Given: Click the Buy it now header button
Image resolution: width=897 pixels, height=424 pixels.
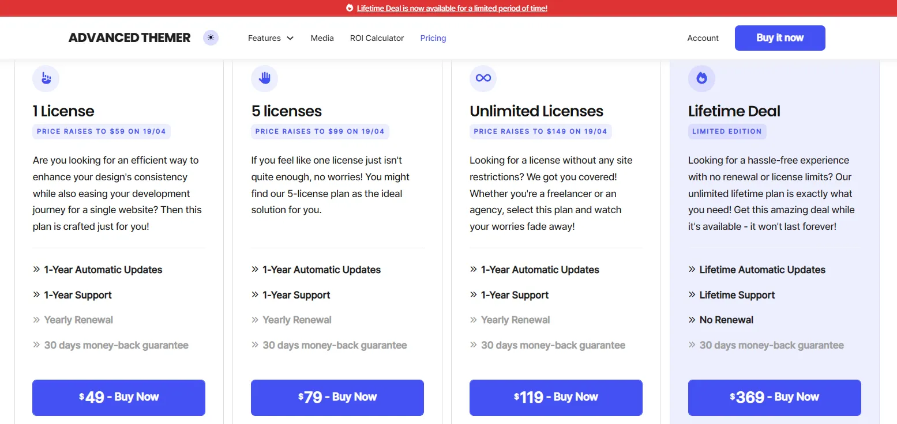Looking at the screenshot, I should [x=780, y=38].
